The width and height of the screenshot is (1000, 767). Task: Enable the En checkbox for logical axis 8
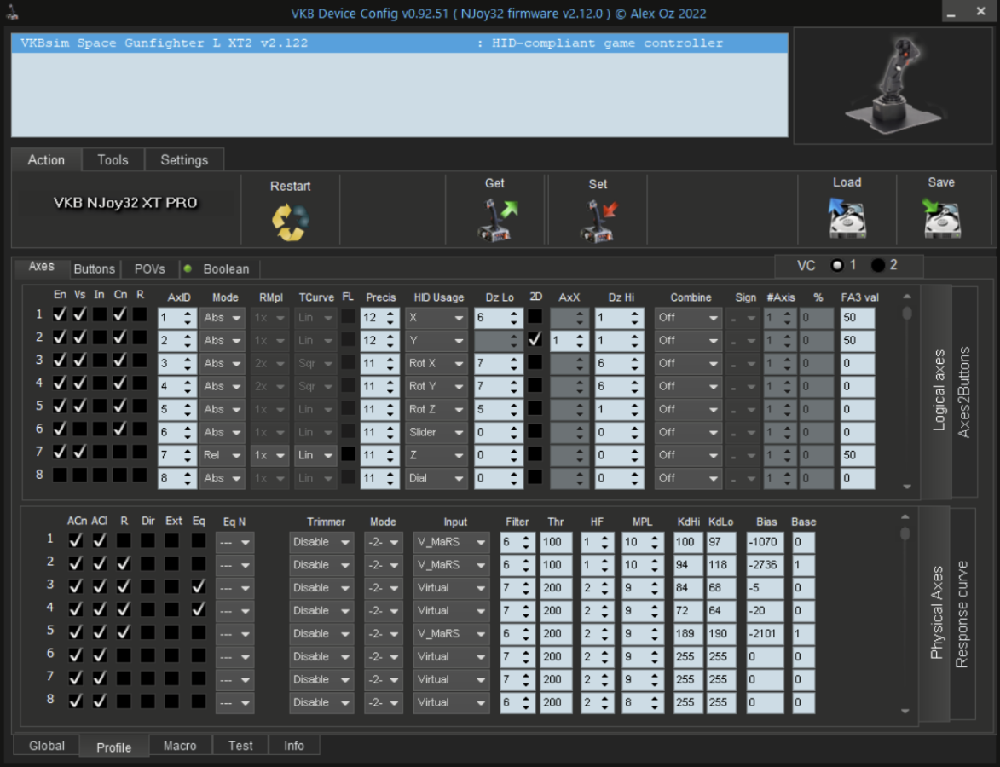[x=60, y=475]
